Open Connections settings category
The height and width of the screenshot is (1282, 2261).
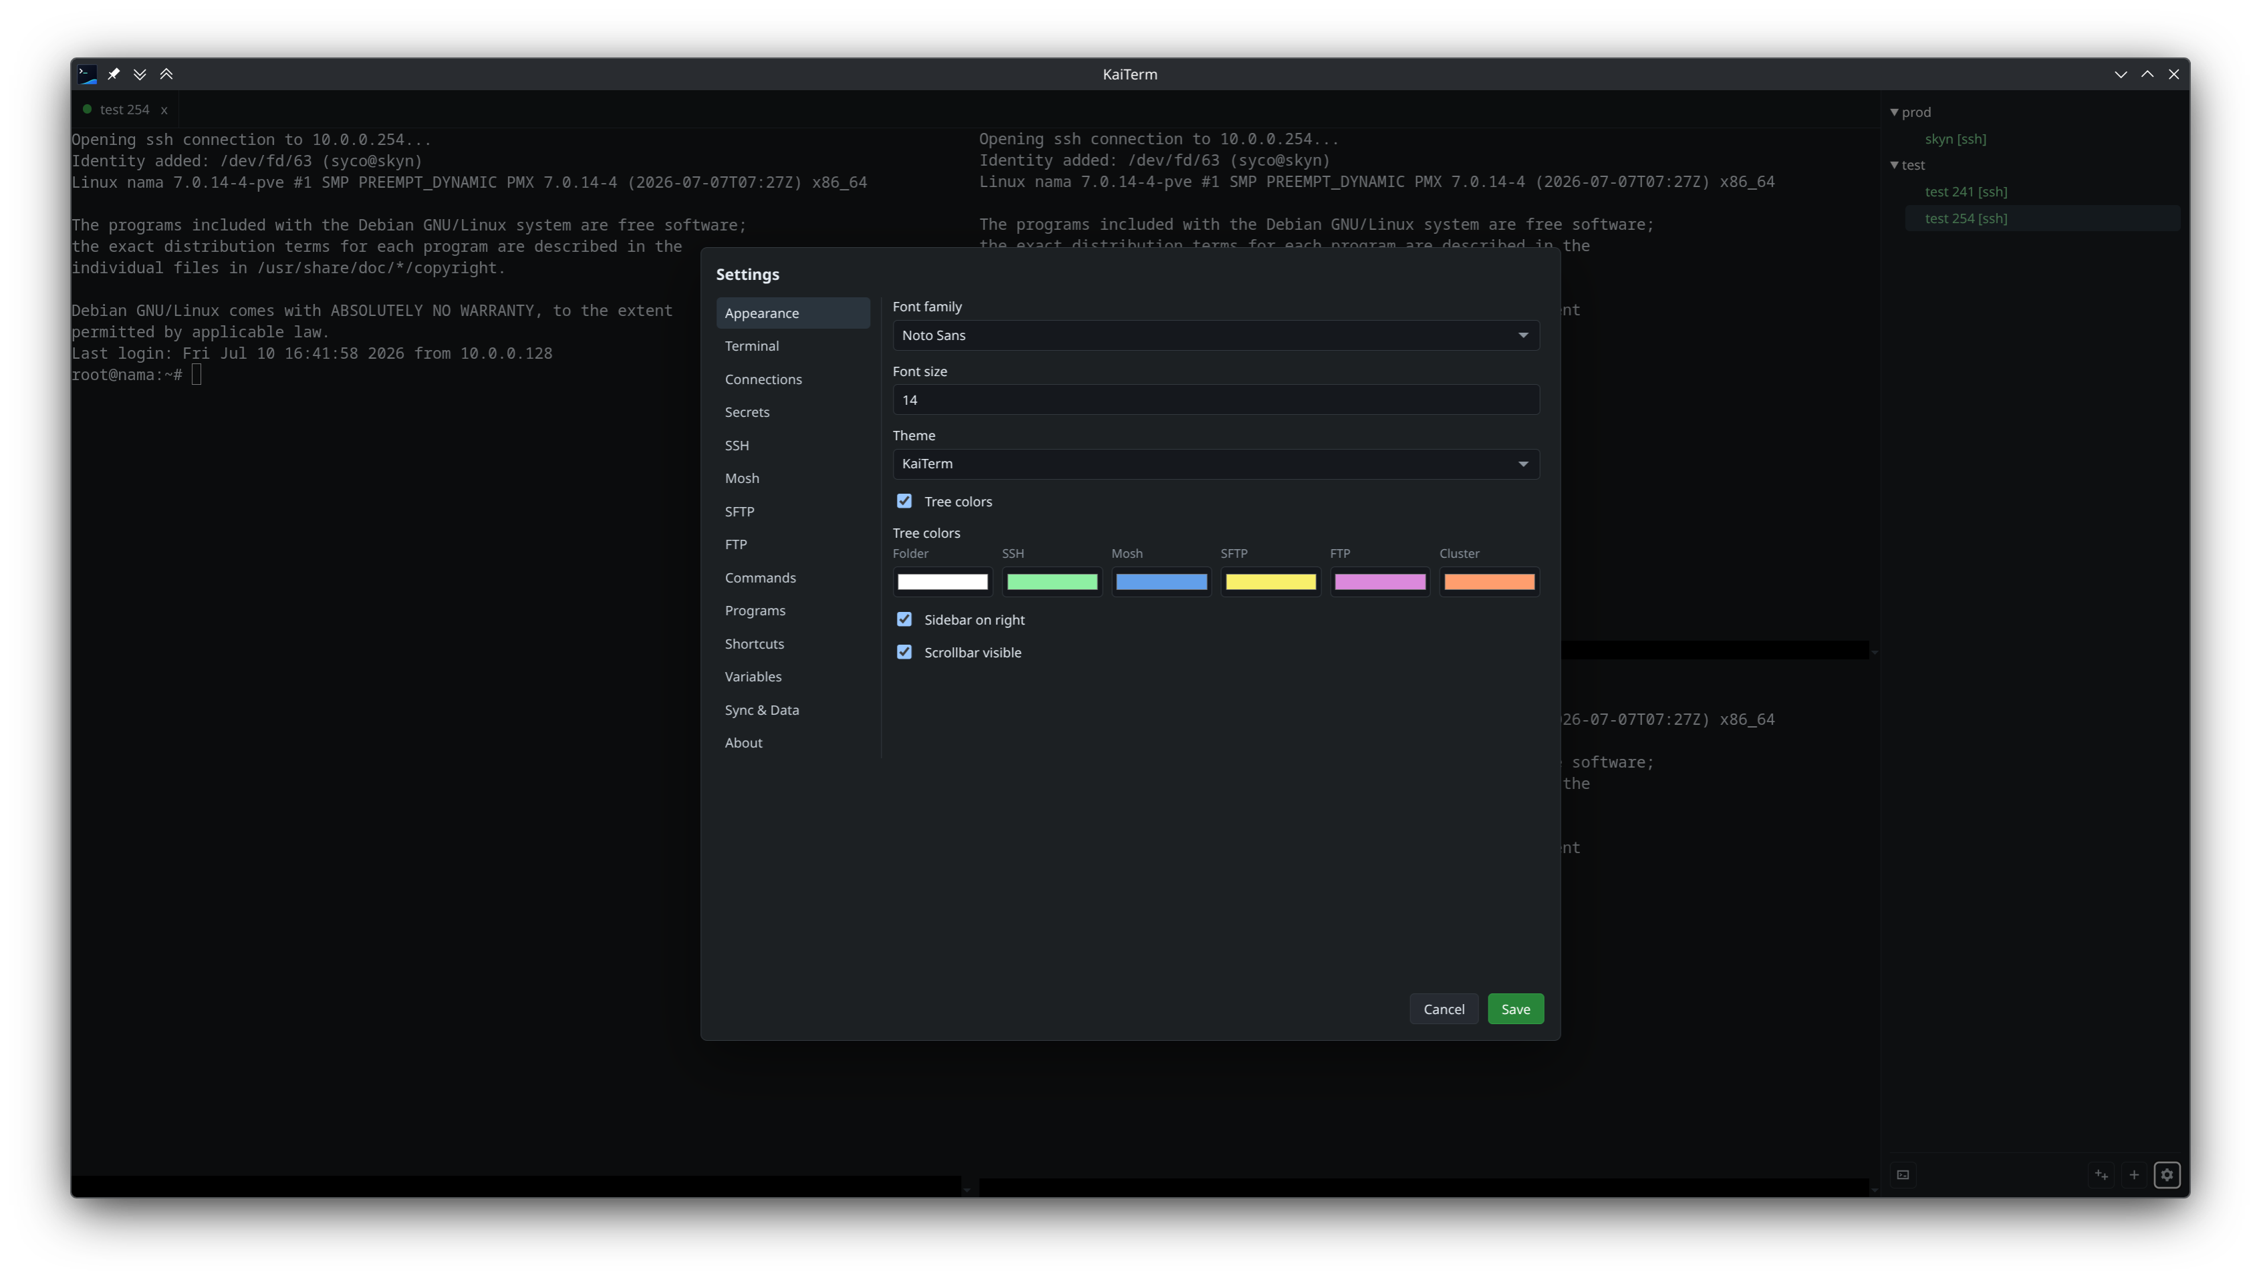[793, 379]
